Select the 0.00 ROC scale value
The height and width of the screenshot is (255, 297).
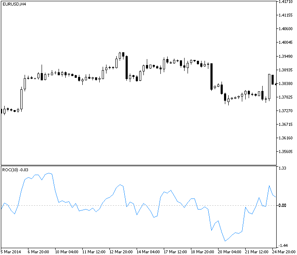tap(282, 206)
